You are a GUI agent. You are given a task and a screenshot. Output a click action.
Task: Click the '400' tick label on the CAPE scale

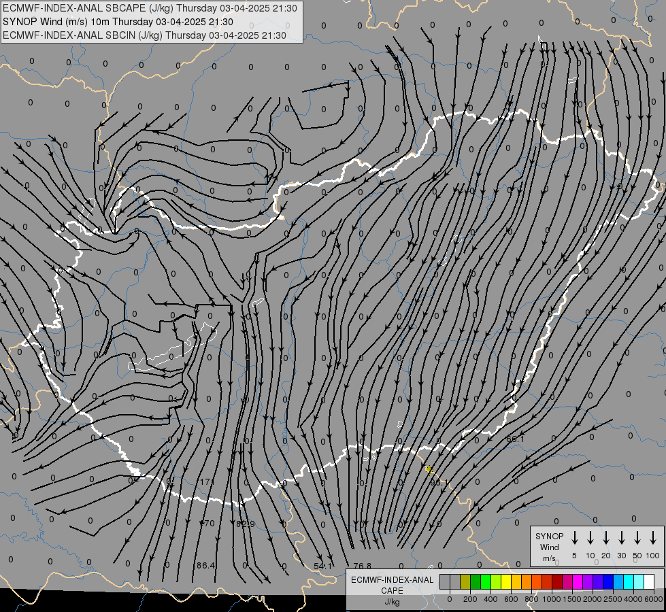490,599
